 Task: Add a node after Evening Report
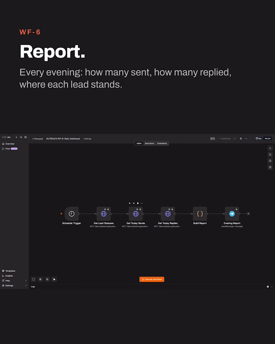(248, 214)
